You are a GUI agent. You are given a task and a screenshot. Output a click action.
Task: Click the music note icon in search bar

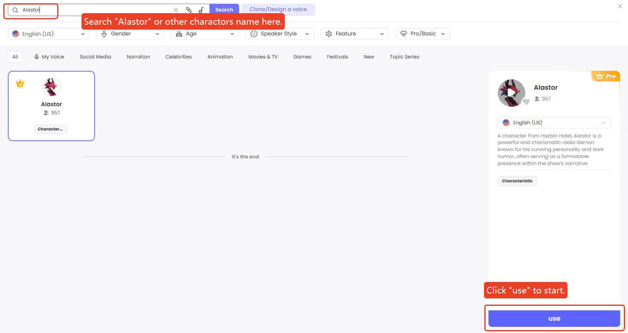coord(201,10)
